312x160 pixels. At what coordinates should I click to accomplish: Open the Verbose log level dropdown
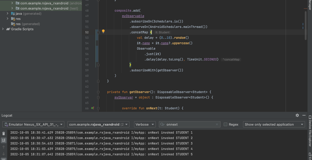145,124
